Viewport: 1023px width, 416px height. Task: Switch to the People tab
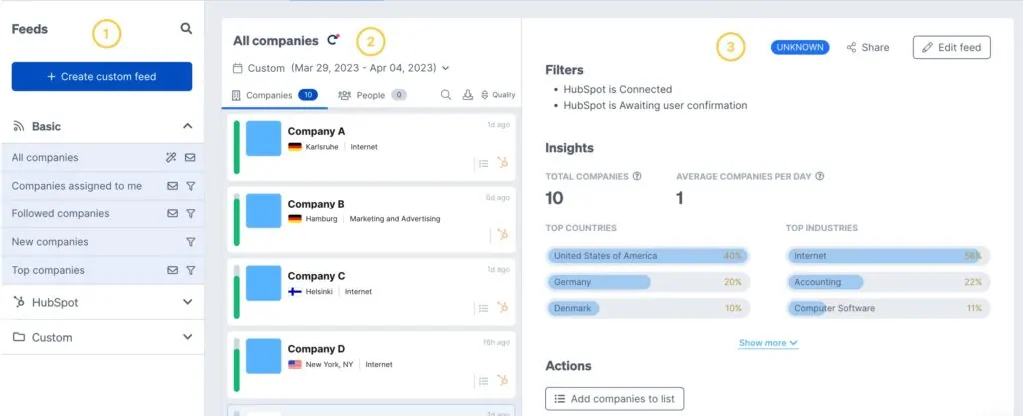click(372, 95)
